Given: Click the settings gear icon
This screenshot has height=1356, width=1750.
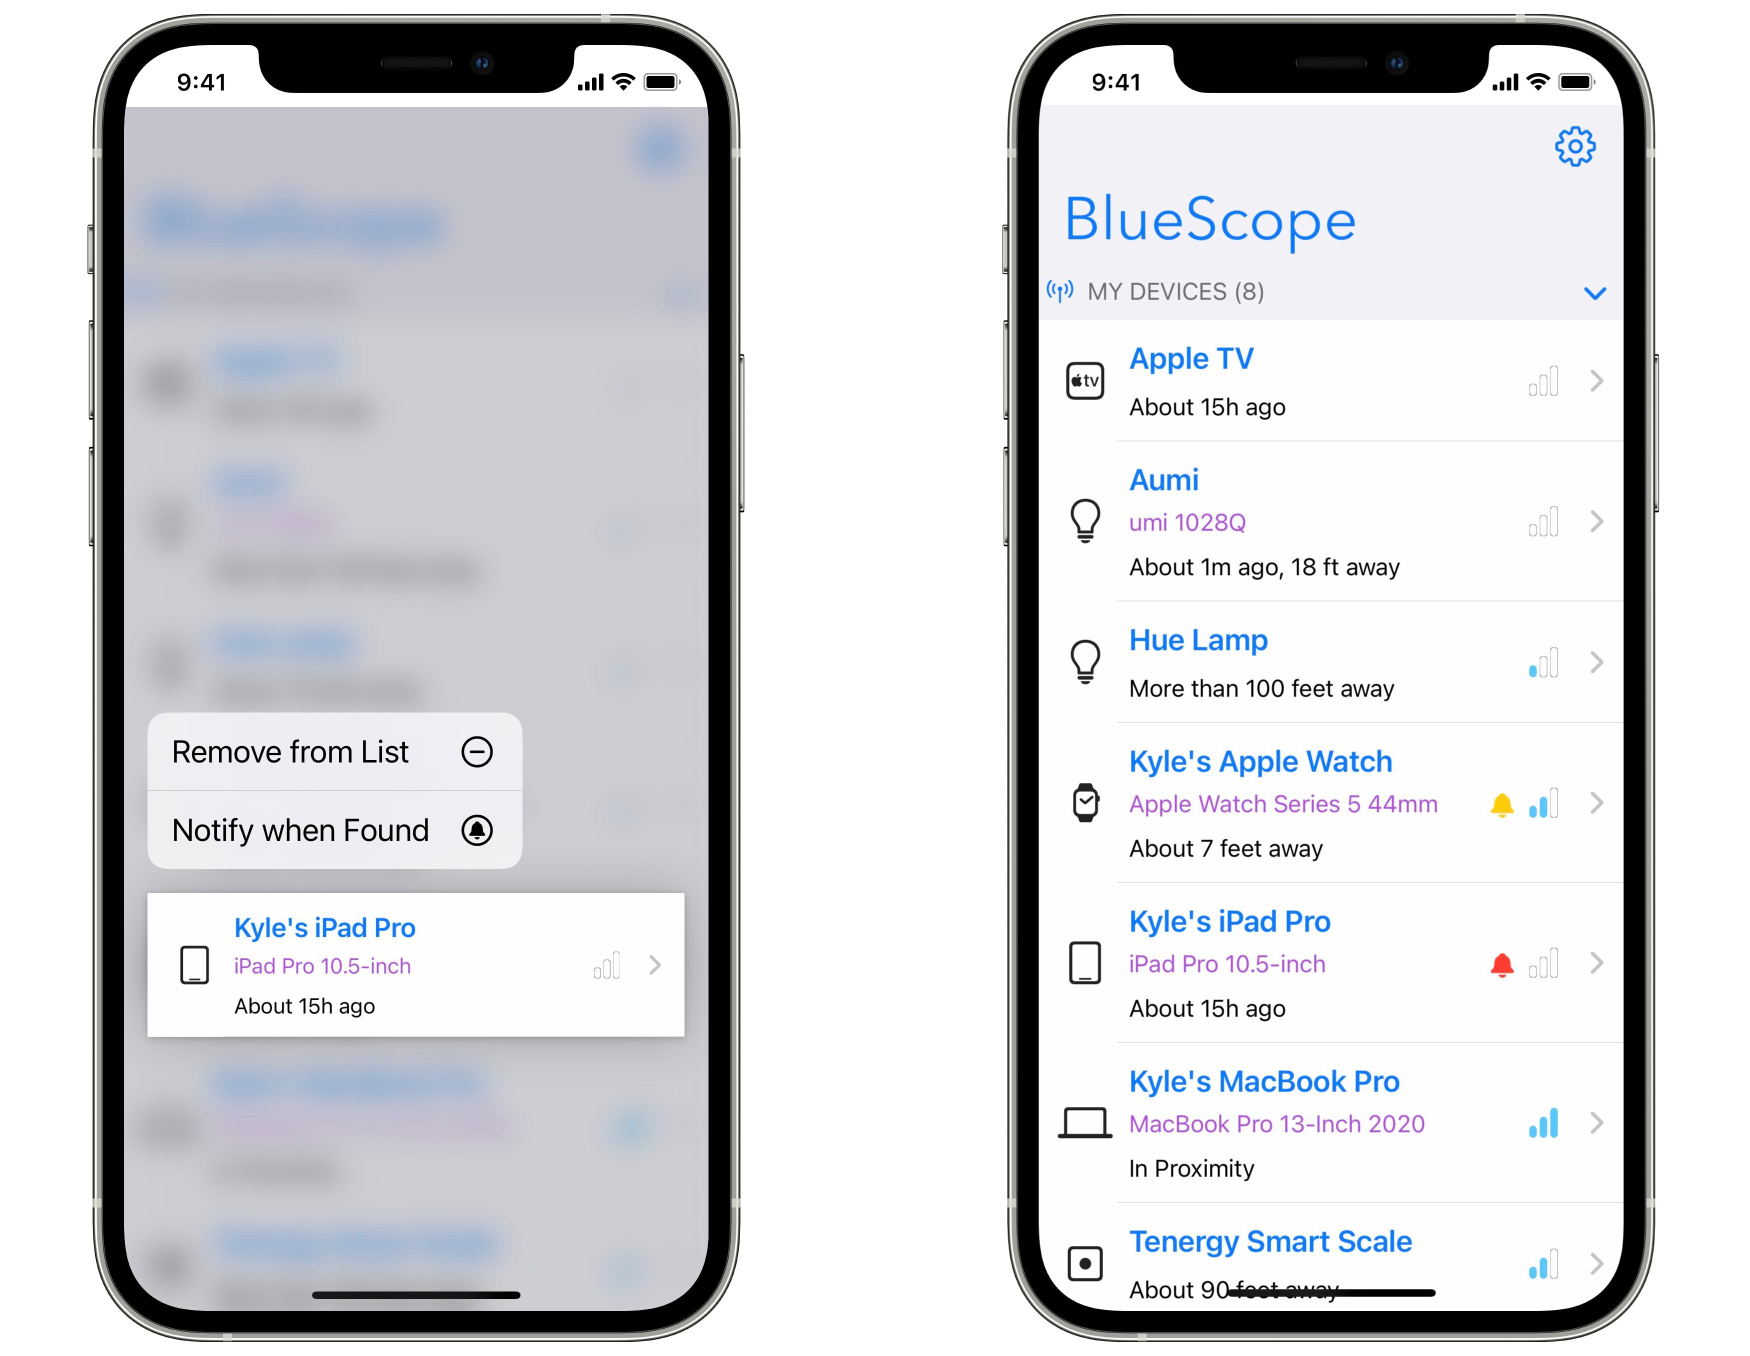Looking at the screenshot, I should [x=1576, y=145].
